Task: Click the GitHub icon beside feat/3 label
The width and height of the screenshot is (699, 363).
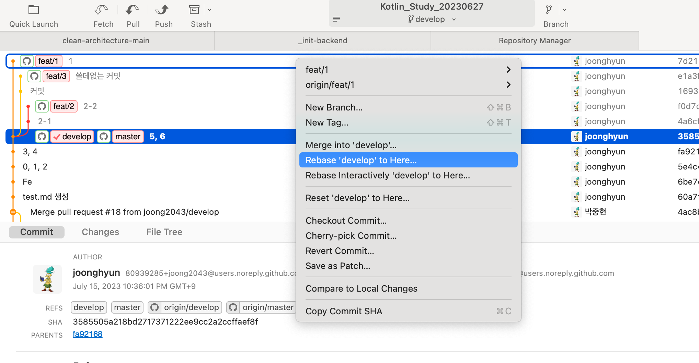Action: point(34,76)
